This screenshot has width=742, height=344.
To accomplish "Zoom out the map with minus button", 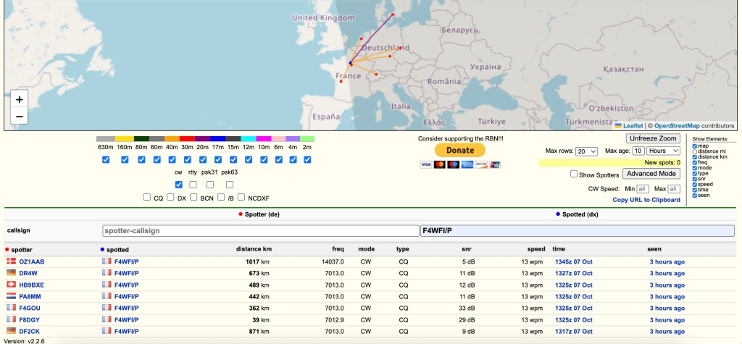I will 20,117.
